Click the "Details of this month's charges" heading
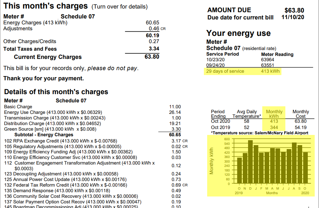Viewport: 319px width, 208px height. 56,92
